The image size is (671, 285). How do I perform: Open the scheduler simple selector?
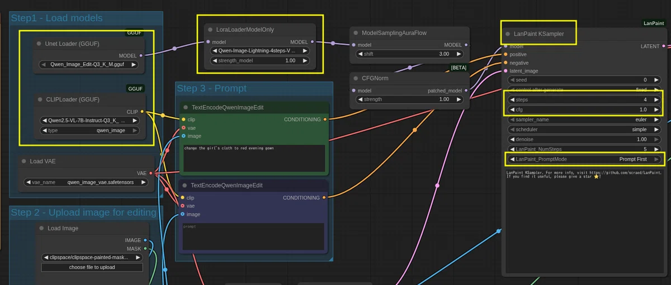click(584, 129)
